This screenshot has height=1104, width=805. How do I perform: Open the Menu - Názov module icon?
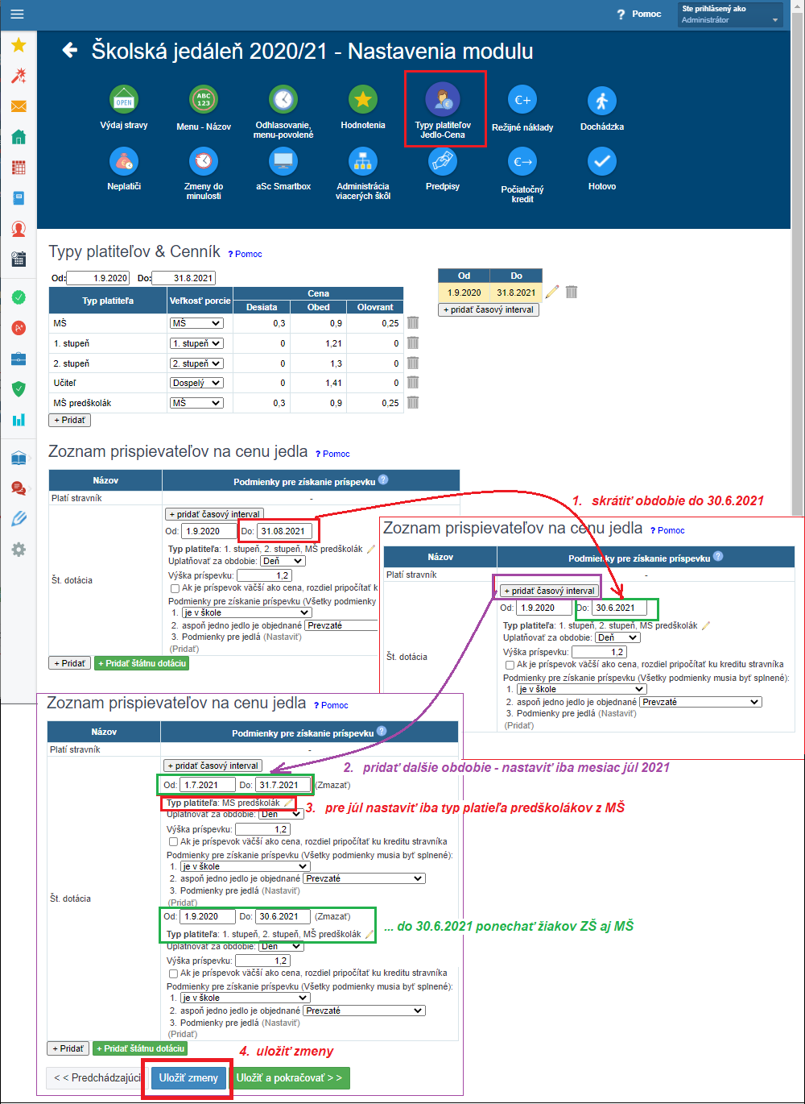click(204, 100)
